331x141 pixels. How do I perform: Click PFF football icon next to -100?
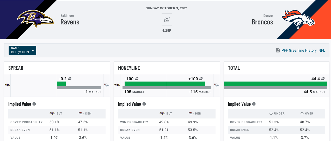(x=137, y=79)
